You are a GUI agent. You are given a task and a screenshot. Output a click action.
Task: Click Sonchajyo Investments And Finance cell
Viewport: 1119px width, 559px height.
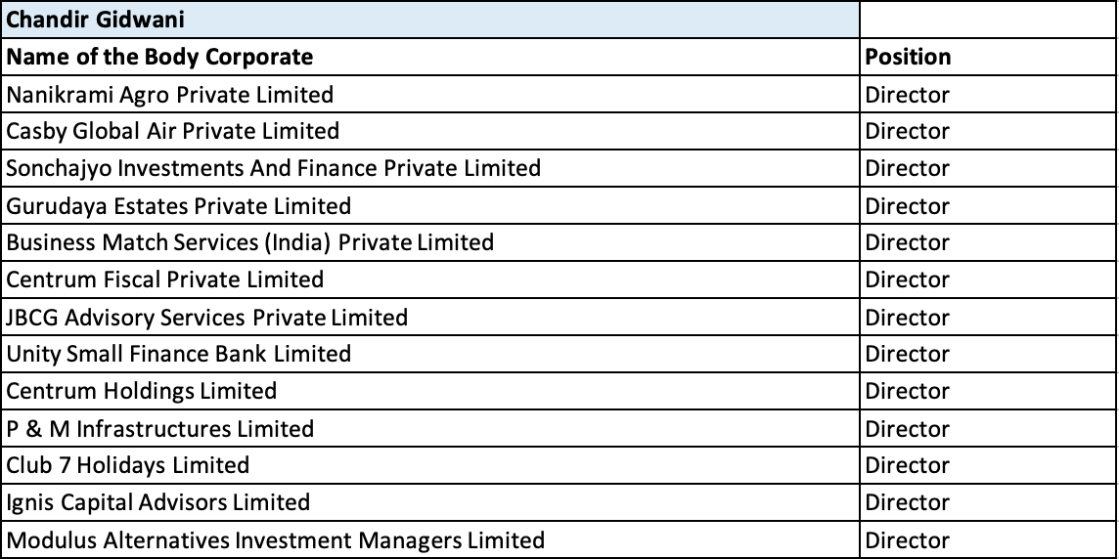click(429, 168)
